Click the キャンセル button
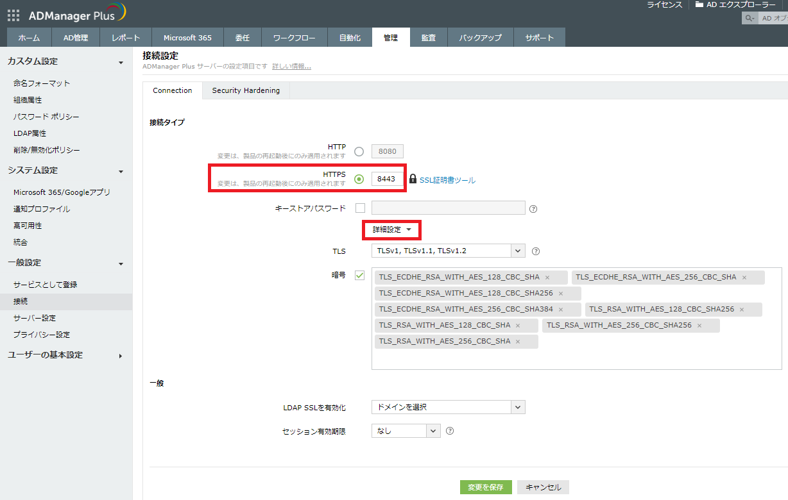The height and width of the screenshot is (500, 788). pos(543,487)
